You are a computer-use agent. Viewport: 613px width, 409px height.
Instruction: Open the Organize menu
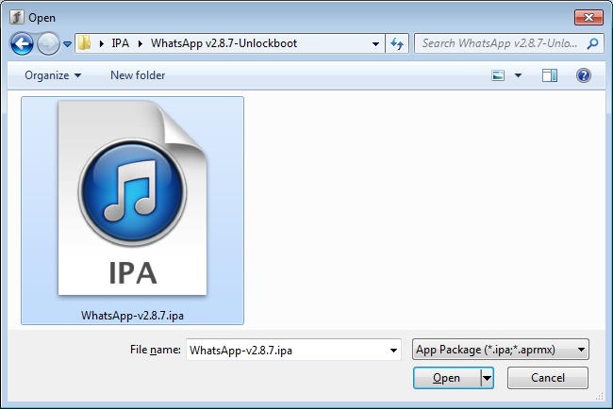[x=53, y=74]
